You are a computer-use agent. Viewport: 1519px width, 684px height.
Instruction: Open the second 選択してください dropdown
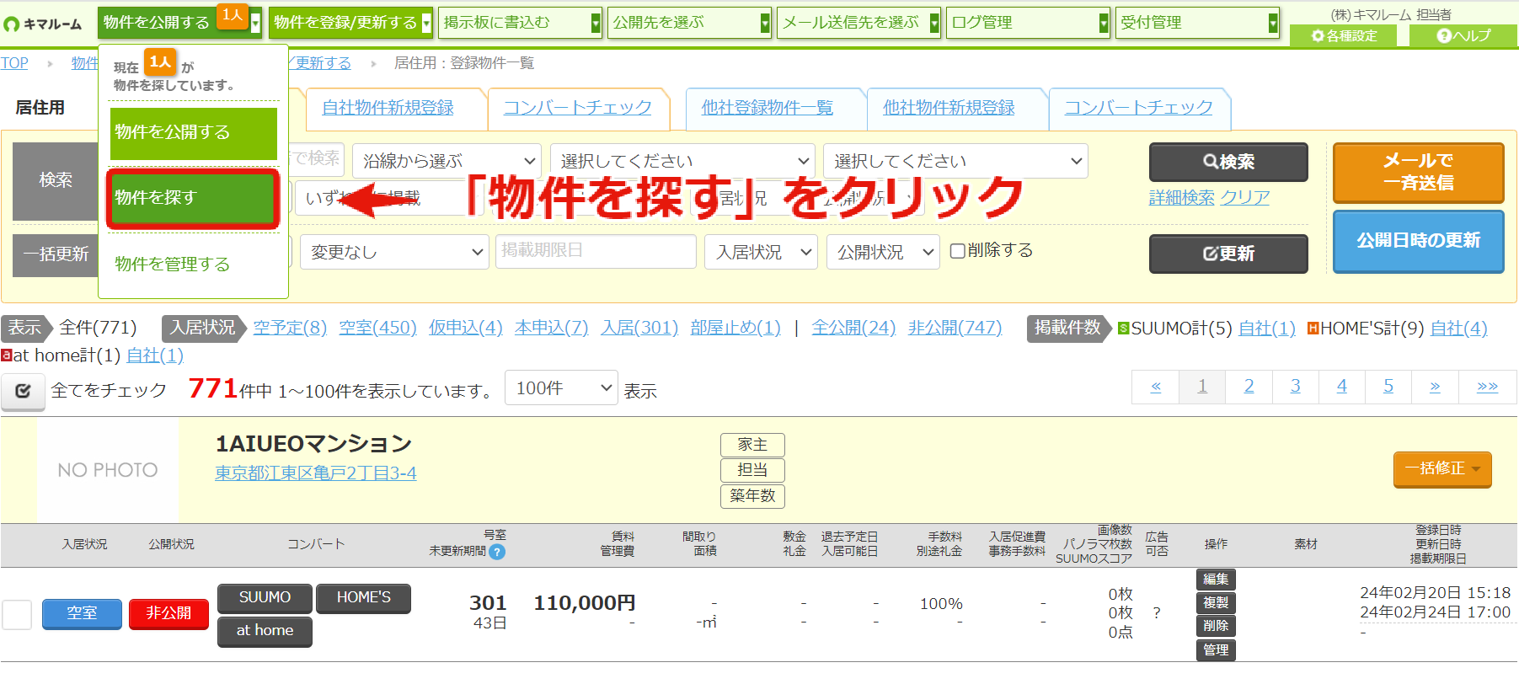[955, 161]
